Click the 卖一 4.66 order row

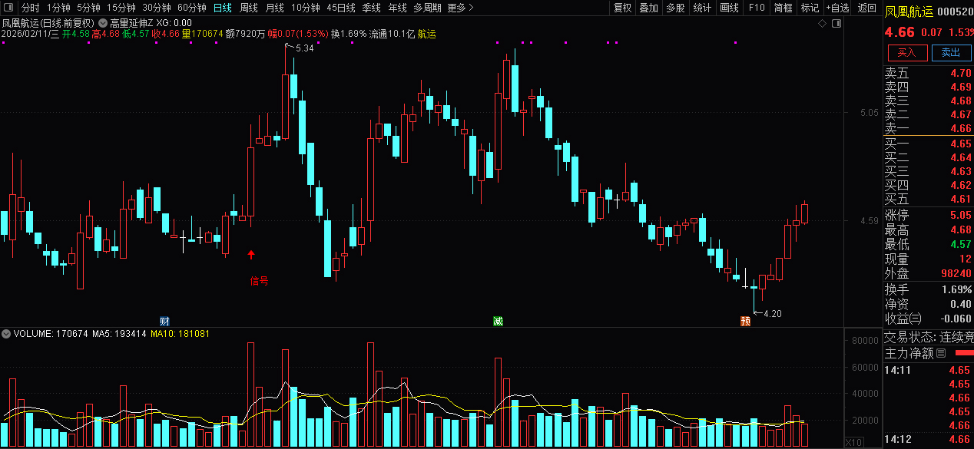[x=928, y=128]
